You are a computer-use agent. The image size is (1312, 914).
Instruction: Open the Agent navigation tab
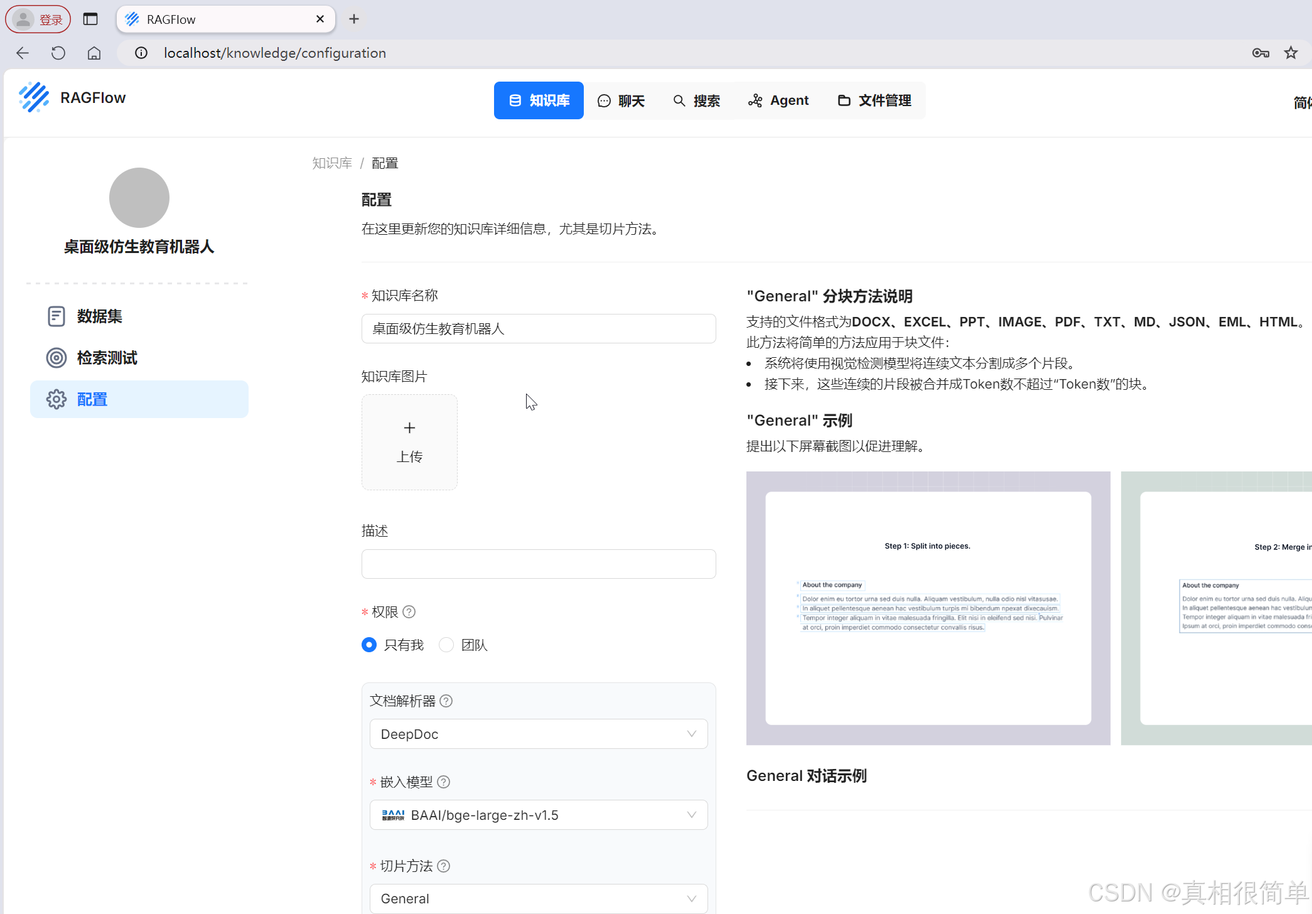tap(778, 100)
